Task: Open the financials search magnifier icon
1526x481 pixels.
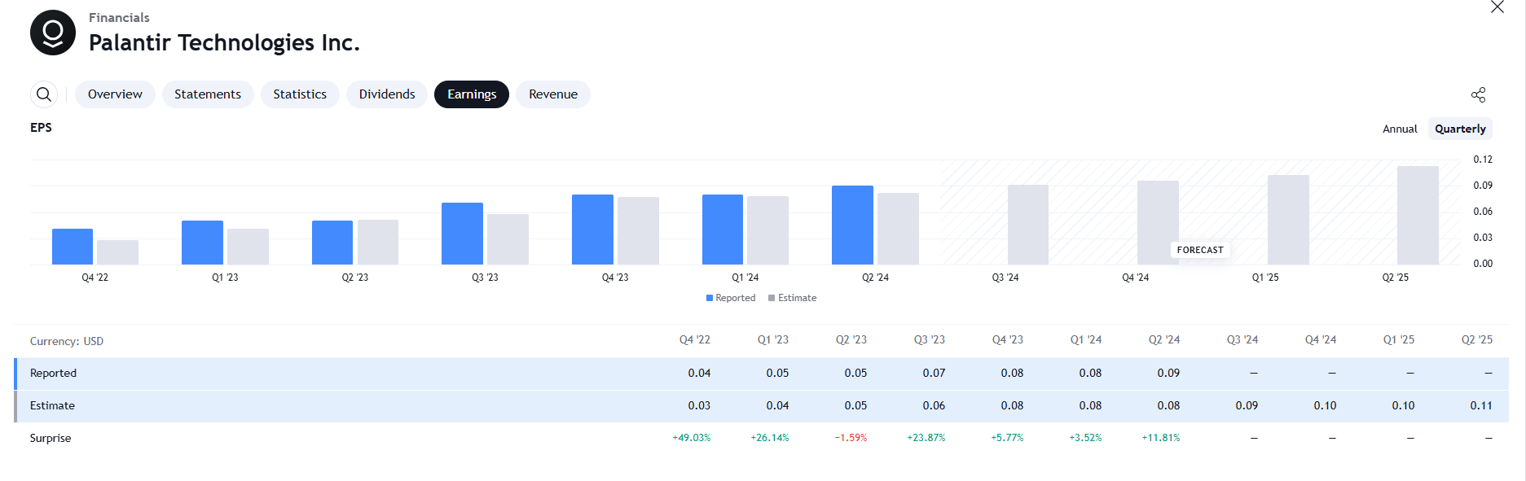Action: coord(44,94)
